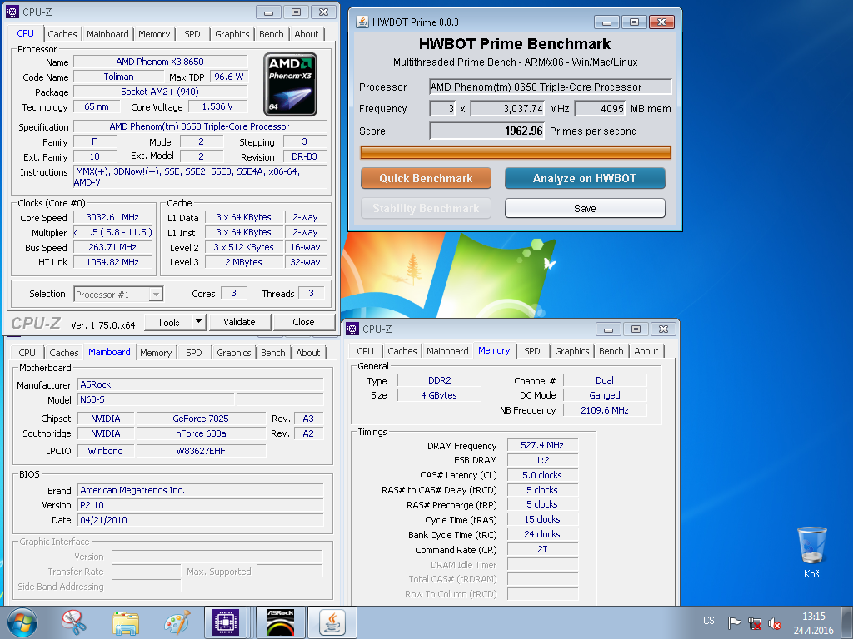
Task: Click the orange benchmark progress bar
Action: tap(515, 153)
